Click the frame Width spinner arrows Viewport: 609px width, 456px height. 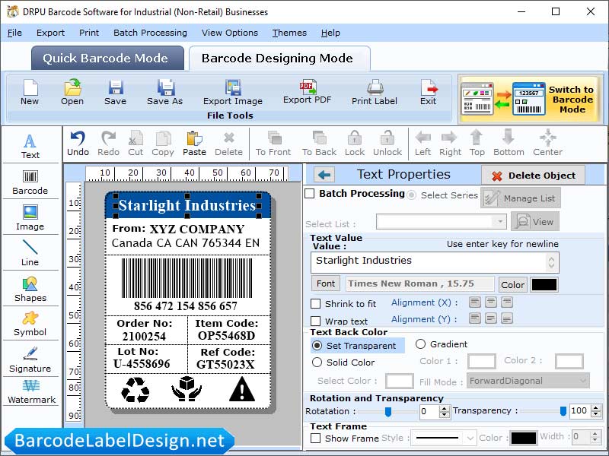pyautogui.click(x=595, y=437)
